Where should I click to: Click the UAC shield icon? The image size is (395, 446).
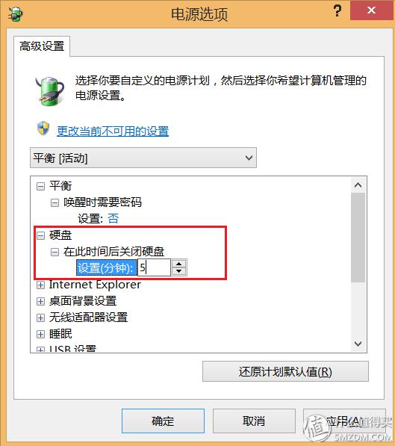pyautogui.click(x=43, y=128)
